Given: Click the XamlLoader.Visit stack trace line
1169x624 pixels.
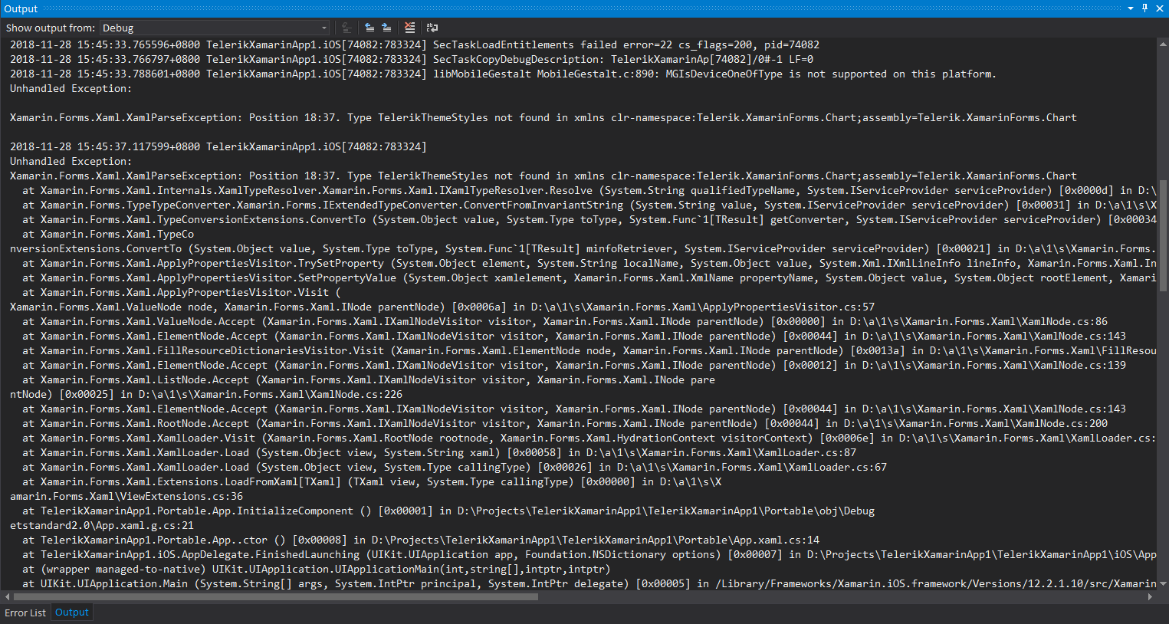Looking at the screenshot, I should (x=589, y=438).
